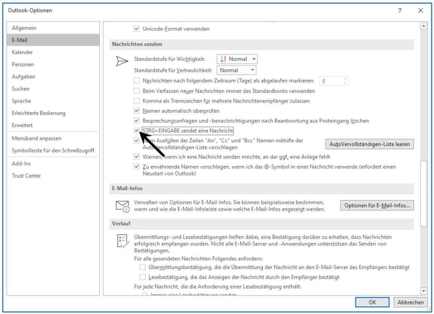
Task: Open Menüband anpassen category
Action: [x=53, y=138]
